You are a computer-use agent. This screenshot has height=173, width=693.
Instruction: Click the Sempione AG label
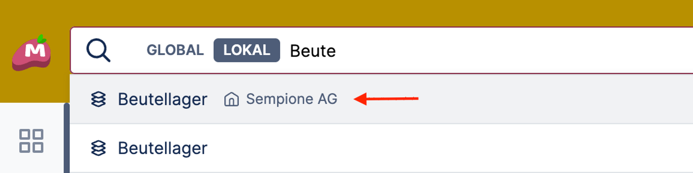point(291,99)
